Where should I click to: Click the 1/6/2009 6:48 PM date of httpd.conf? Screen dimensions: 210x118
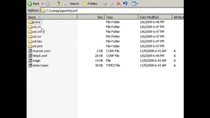point(152,56)
